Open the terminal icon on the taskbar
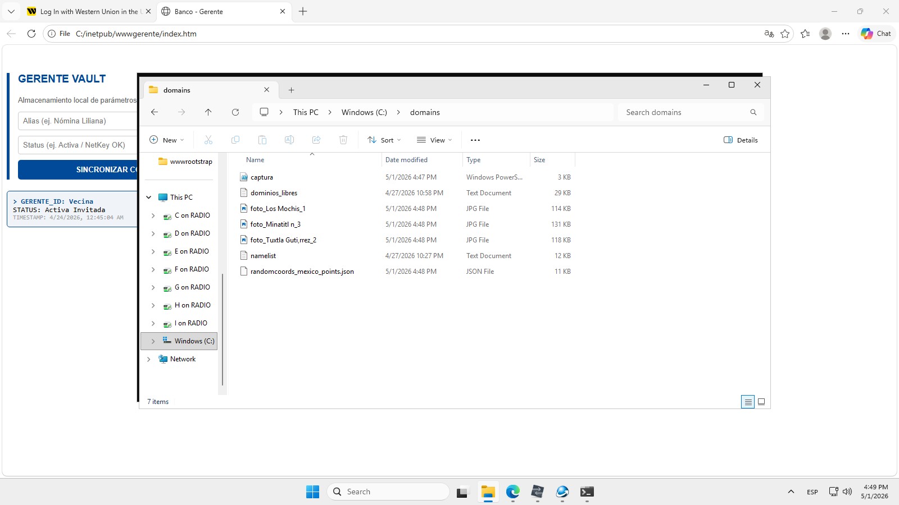Image resolution: width=899 pixels, height=505 pixels. (x=587, y=492)
